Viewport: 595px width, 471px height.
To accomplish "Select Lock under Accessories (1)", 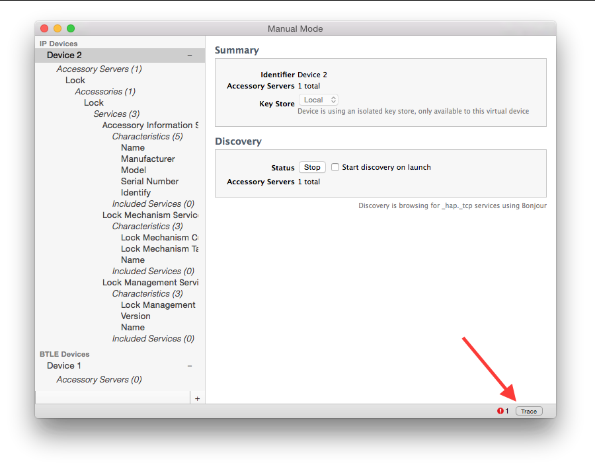I will (94, 103).
